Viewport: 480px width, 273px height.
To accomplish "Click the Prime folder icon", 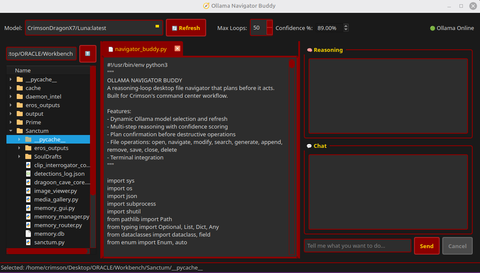I will 20,122.
